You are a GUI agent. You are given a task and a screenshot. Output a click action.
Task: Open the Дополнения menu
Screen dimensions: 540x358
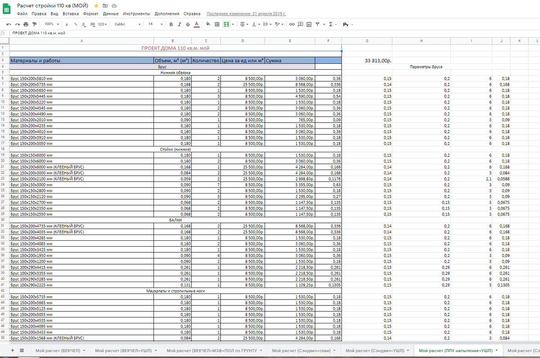[166, 14]
